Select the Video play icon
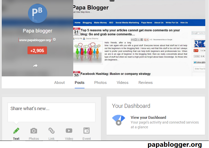Viewport: 209px width, 148px height. pyautogui.click(x=69, y=131)
